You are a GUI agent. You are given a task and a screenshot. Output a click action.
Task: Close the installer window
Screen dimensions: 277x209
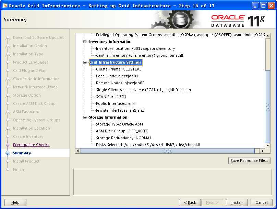(271, 5)
